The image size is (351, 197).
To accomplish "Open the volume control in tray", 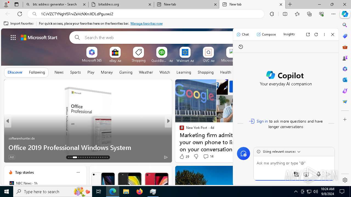I will pyautogui.click(x=316, y=192).
